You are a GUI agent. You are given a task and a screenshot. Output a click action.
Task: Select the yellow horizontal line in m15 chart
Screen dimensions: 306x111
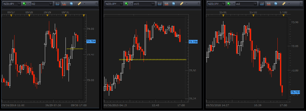tap(153, 59)
